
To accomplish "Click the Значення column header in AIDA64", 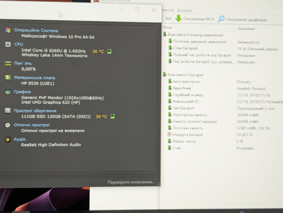I will (x=246, y=29).
